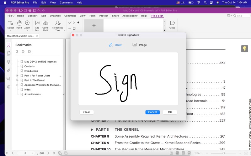Open the Layers sidebar icon
The width and height of the screenshot is (251, 156).
pyautogui.click(x=9, y=62)
